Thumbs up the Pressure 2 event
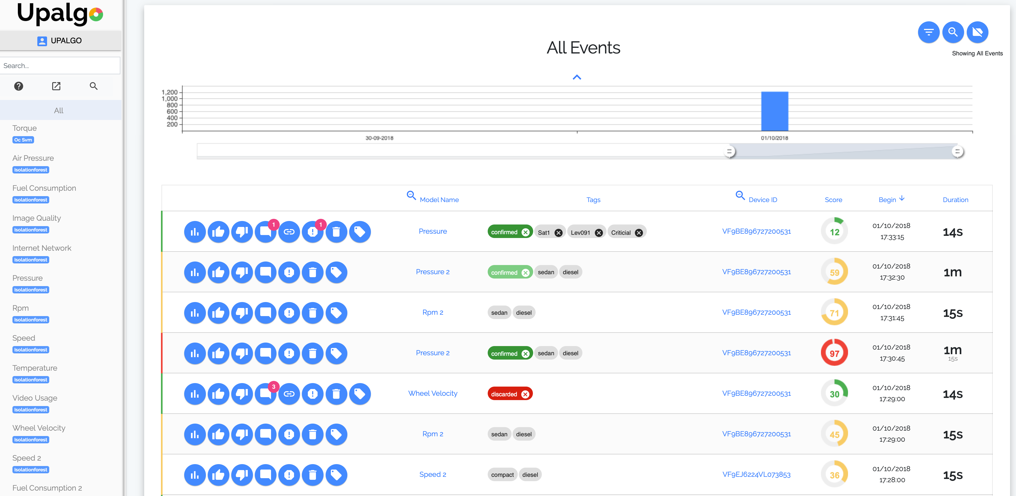1016x496 pixels. coord(218,272)
